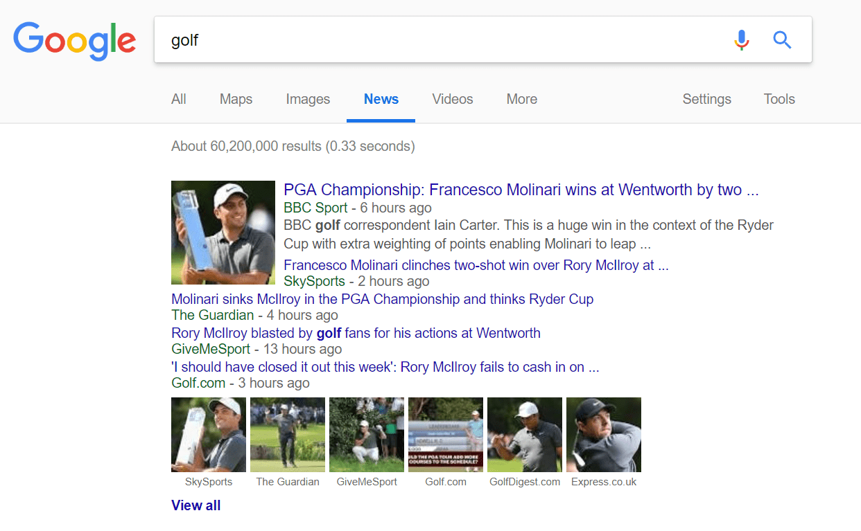Screen dimensions: 861x531
Task: Open the GiveMeSport story on Rory McIlroy
Action: pos(356,333)
